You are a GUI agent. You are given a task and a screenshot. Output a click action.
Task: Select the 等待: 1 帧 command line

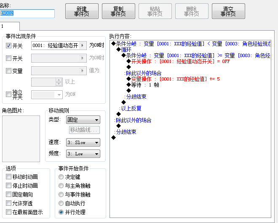[x=142, y=85]
